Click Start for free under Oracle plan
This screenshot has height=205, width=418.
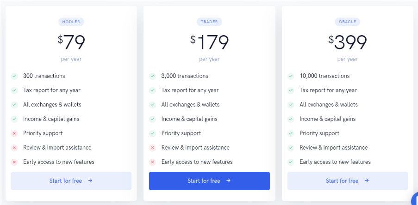(x=348, y=181)
